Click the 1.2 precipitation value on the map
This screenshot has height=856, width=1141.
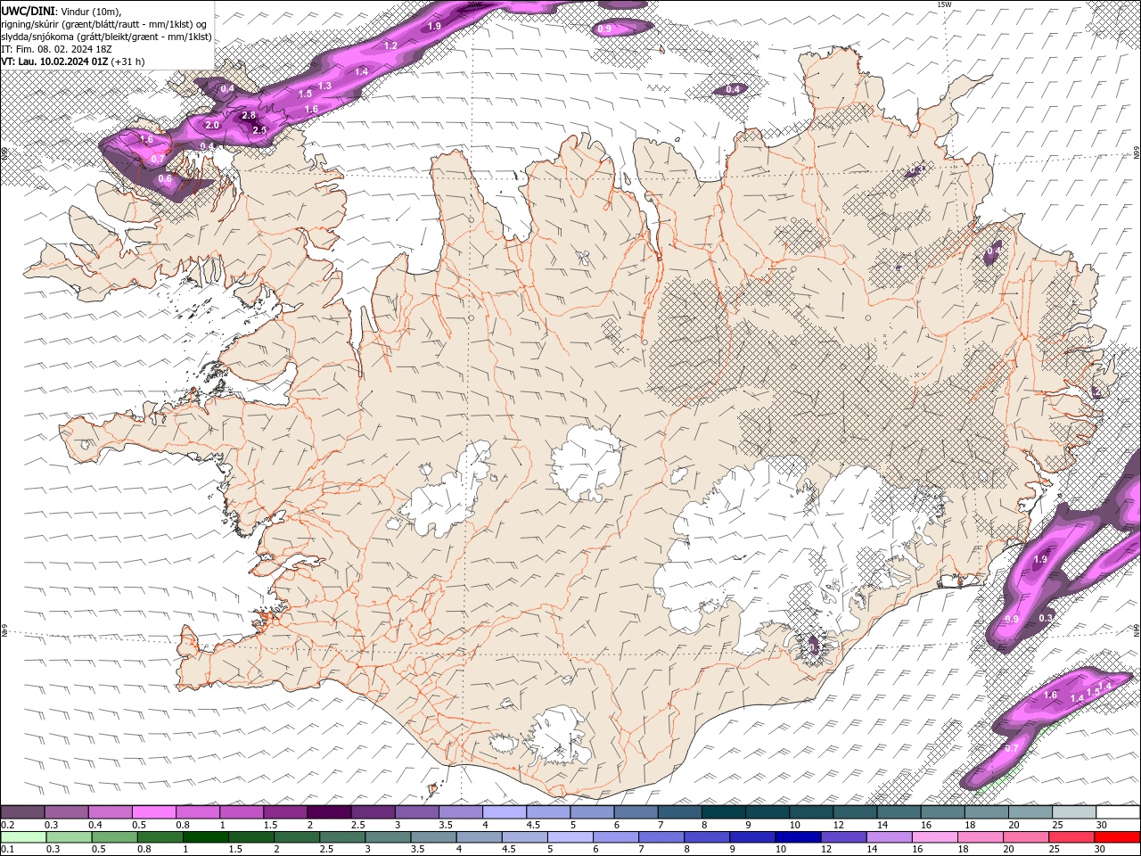(x=390, y=45)
